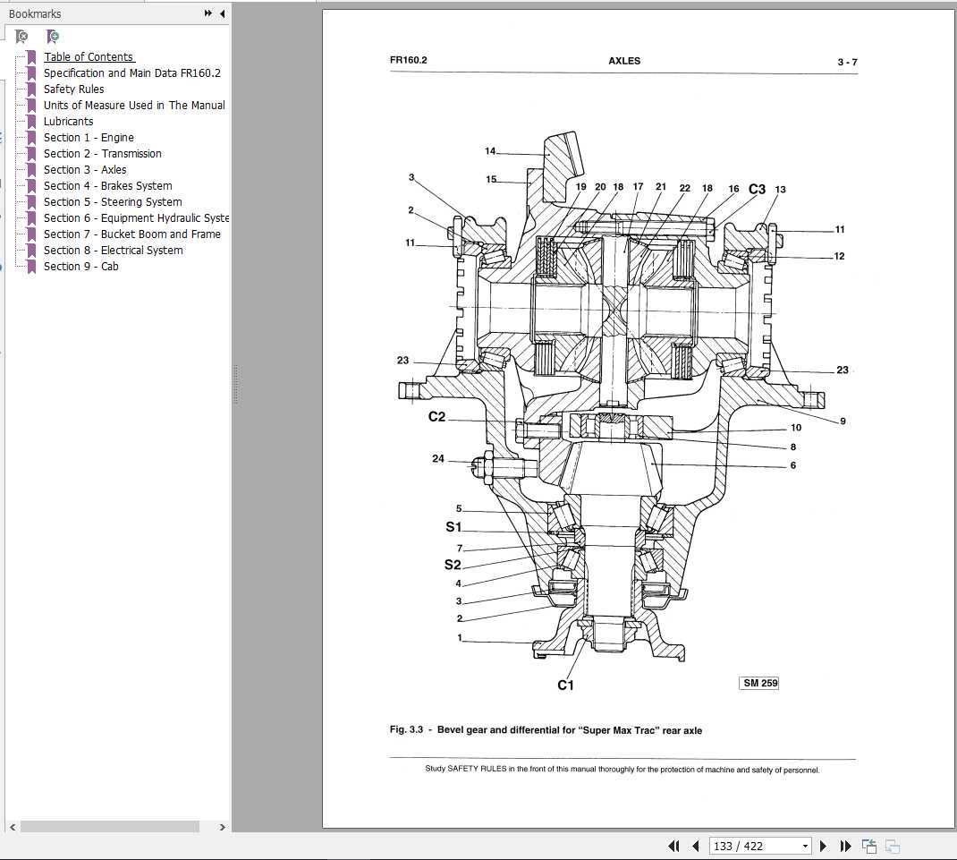
Task: Click the double-arrow bookmarks panel options button
Action: point(208,13)
